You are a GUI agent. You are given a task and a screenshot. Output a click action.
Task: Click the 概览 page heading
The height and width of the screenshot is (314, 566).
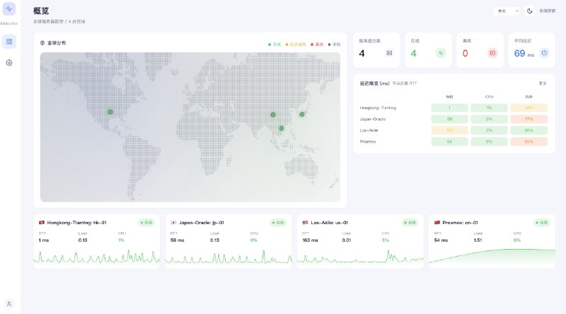pyautogui.click(x=41, y=11)
